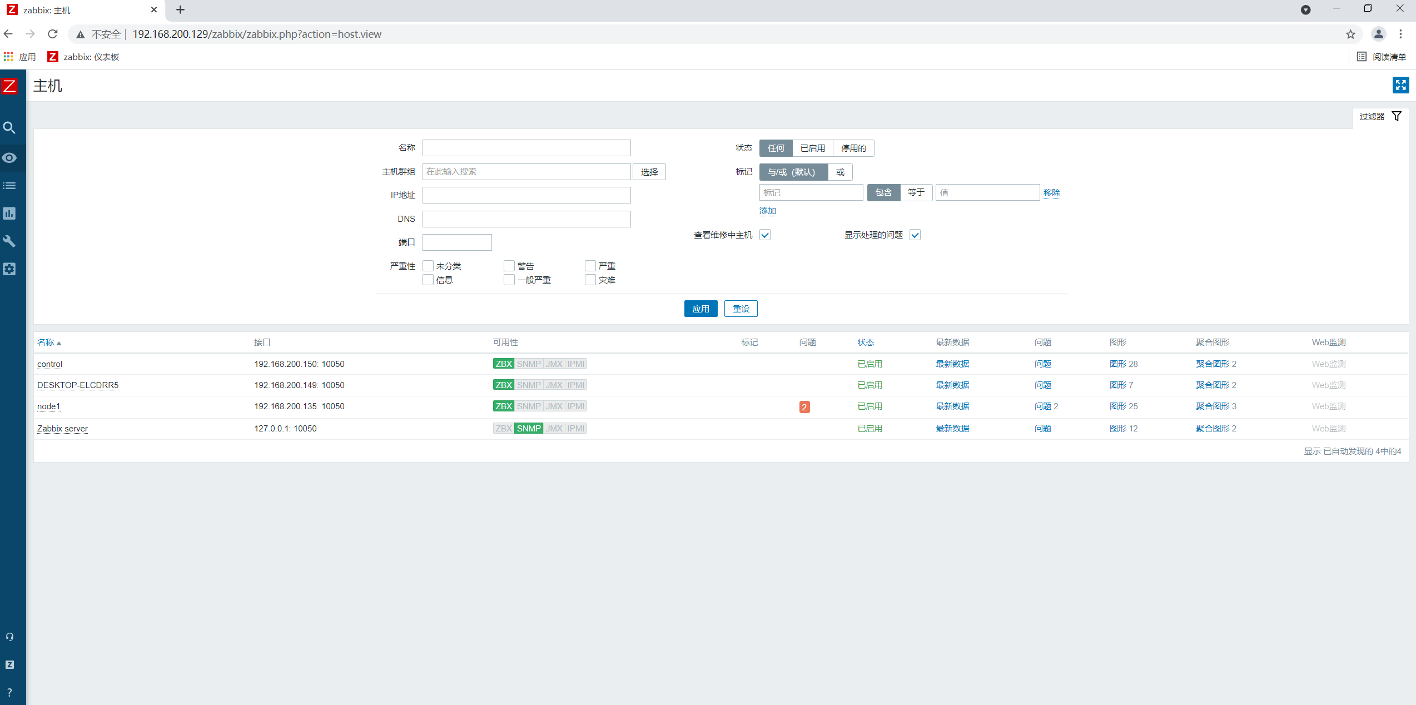Image resolution: width=1416 pixels, height=705 pixels.
Task: Check the 灾难 severity checkbox
Action: (590, 280)
